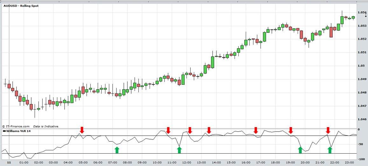Open the Williams %R 14 indicator label
The width and height of the screenshot is (368, 166).
(18, 131)
